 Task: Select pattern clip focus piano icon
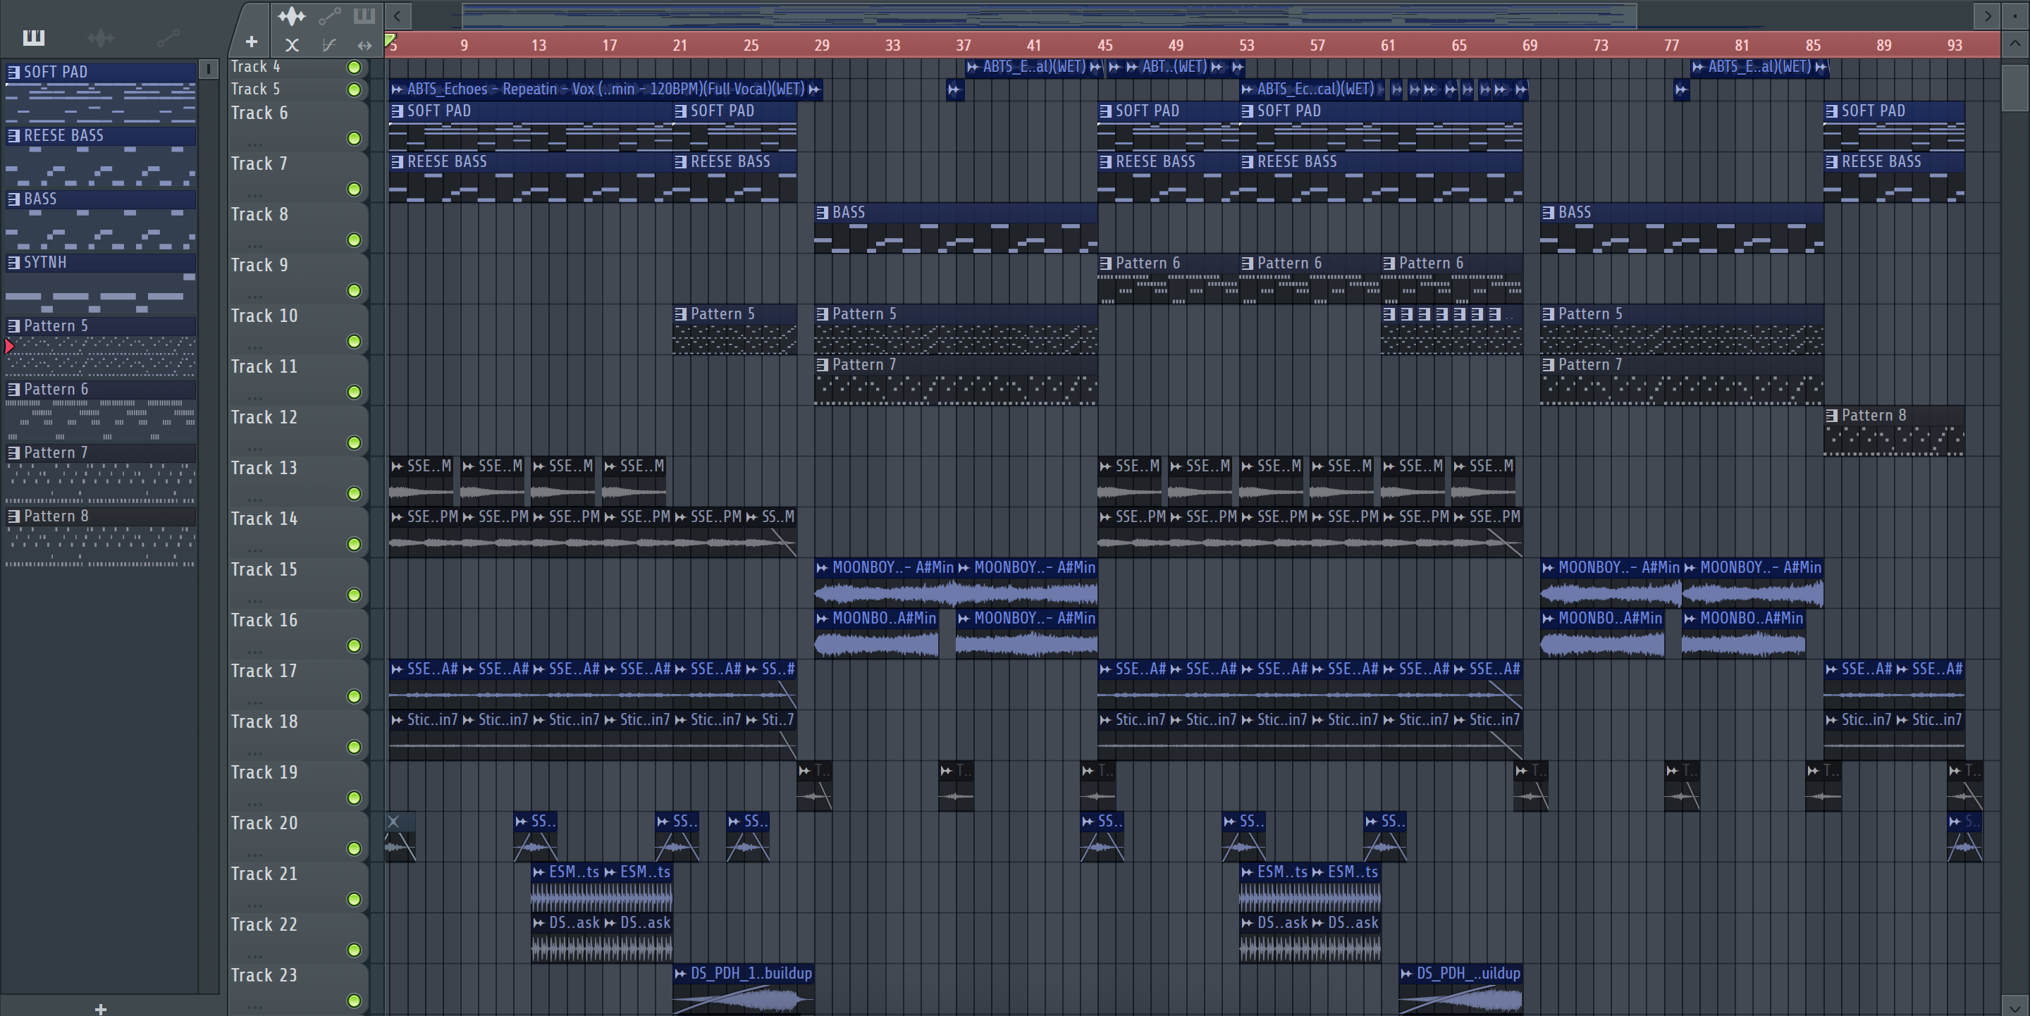(x=364, y=16)
